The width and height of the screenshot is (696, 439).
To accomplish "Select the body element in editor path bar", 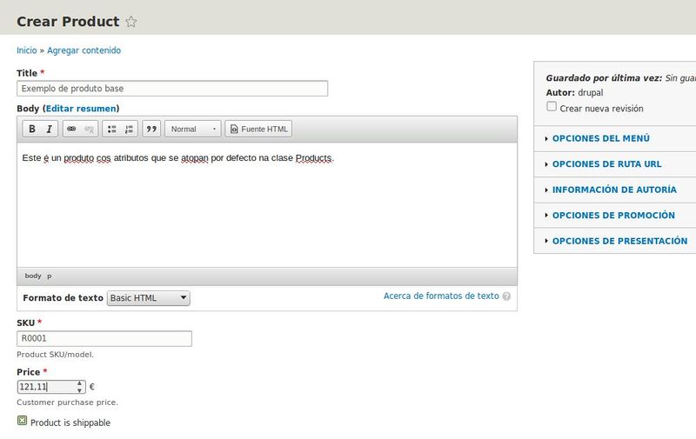I will click(33, 276).
